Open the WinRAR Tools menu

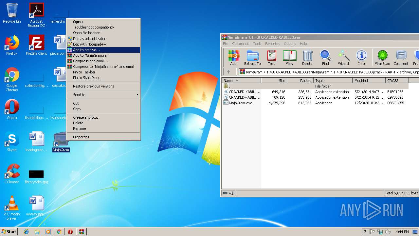point(257,44)
